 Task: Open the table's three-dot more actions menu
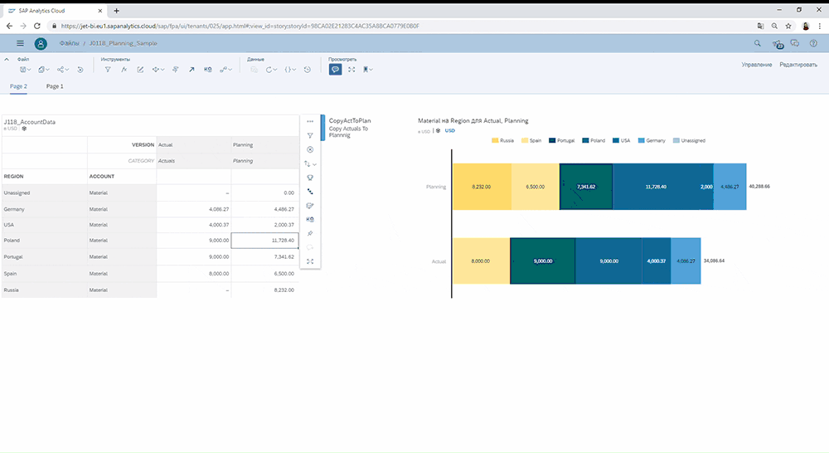[310, 122]
